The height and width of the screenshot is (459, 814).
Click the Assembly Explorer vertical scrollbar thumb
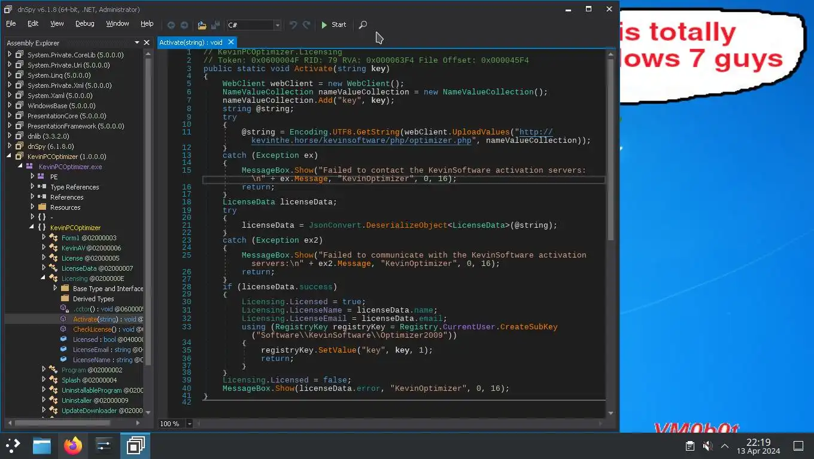148,211
